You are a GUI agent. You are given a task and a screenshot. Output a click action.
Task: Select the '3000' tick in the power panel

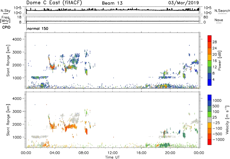(x=17, y=52)
